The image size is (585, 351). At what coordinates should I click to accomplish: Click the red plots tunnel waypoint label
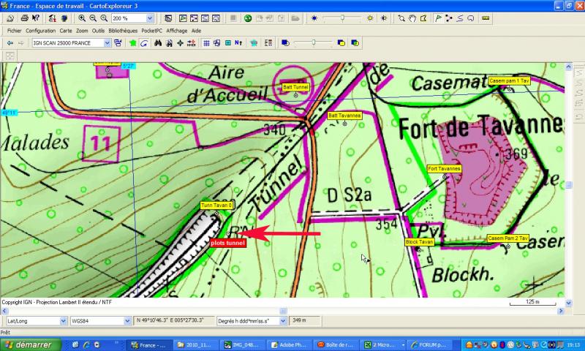pyautogui.click(x=227, y=244)
